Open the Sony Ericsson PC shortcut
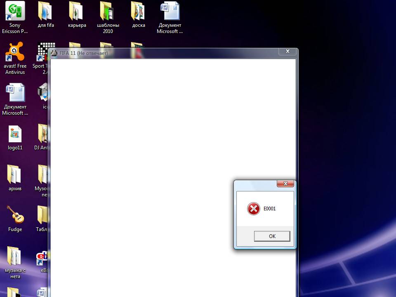The width and height of the screenshot is (396, 297). tap(15, 17)
